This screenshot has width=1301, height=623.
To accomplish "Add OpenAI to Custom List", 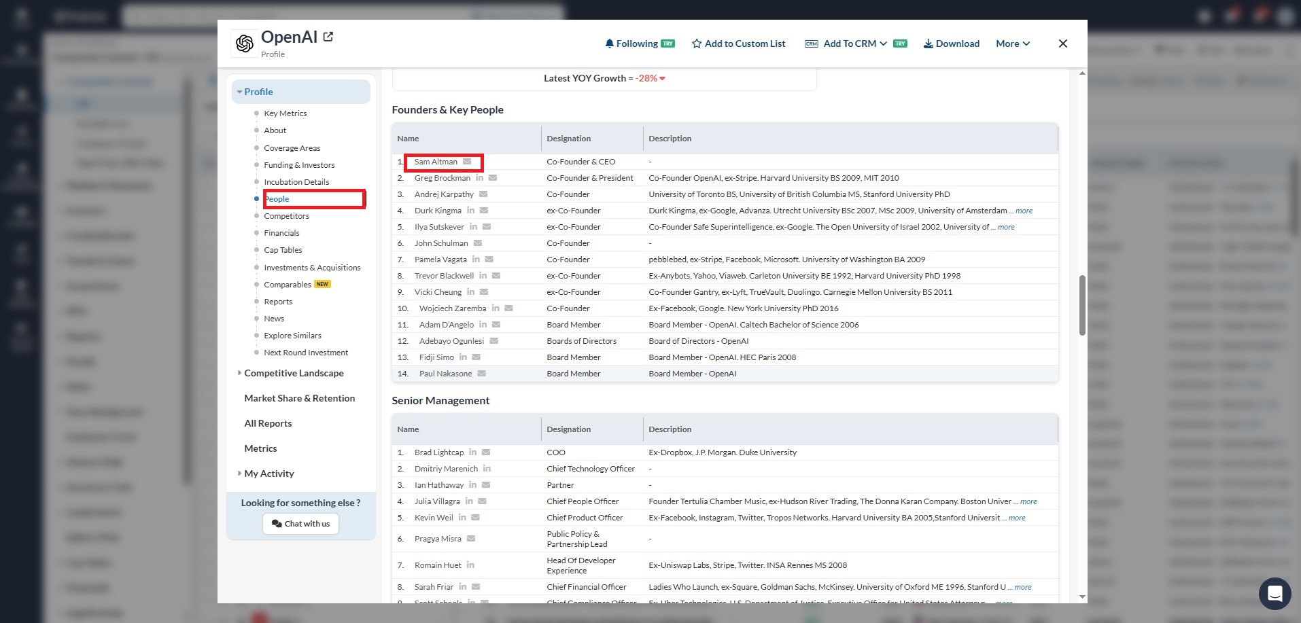I will point(738,43).
